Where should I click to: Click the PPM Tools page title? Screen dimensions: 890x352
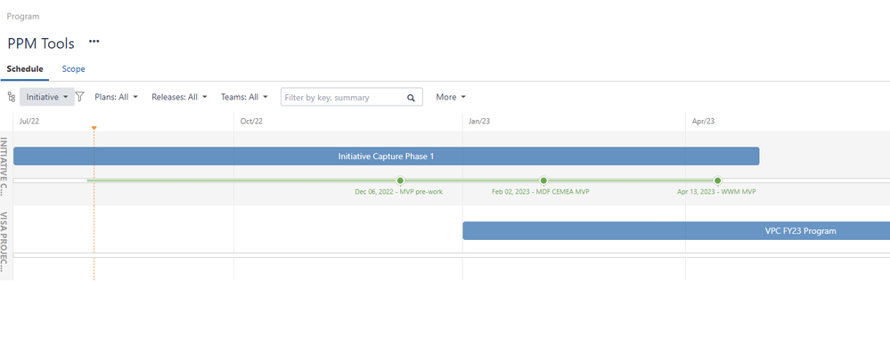(x=41, y=44)
